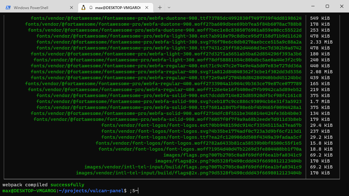Open a new tab with the plus button

pyautogui.click(x=160, y=8)
